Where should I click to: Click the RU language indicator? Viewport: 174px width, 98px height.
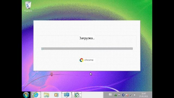click(x=110, y=94)
